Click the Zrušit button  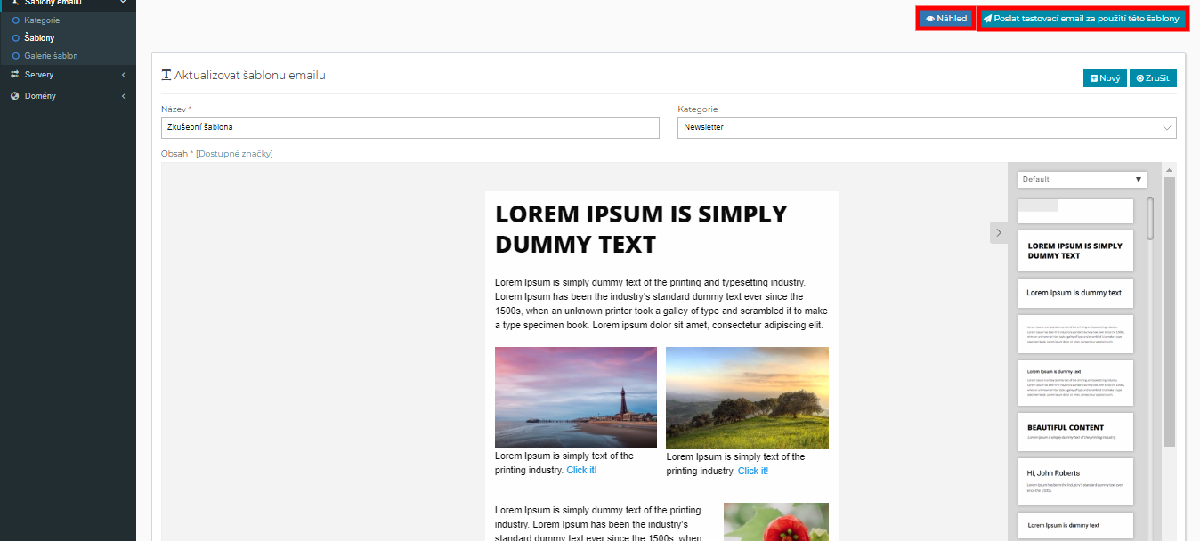coord(1153,78)
